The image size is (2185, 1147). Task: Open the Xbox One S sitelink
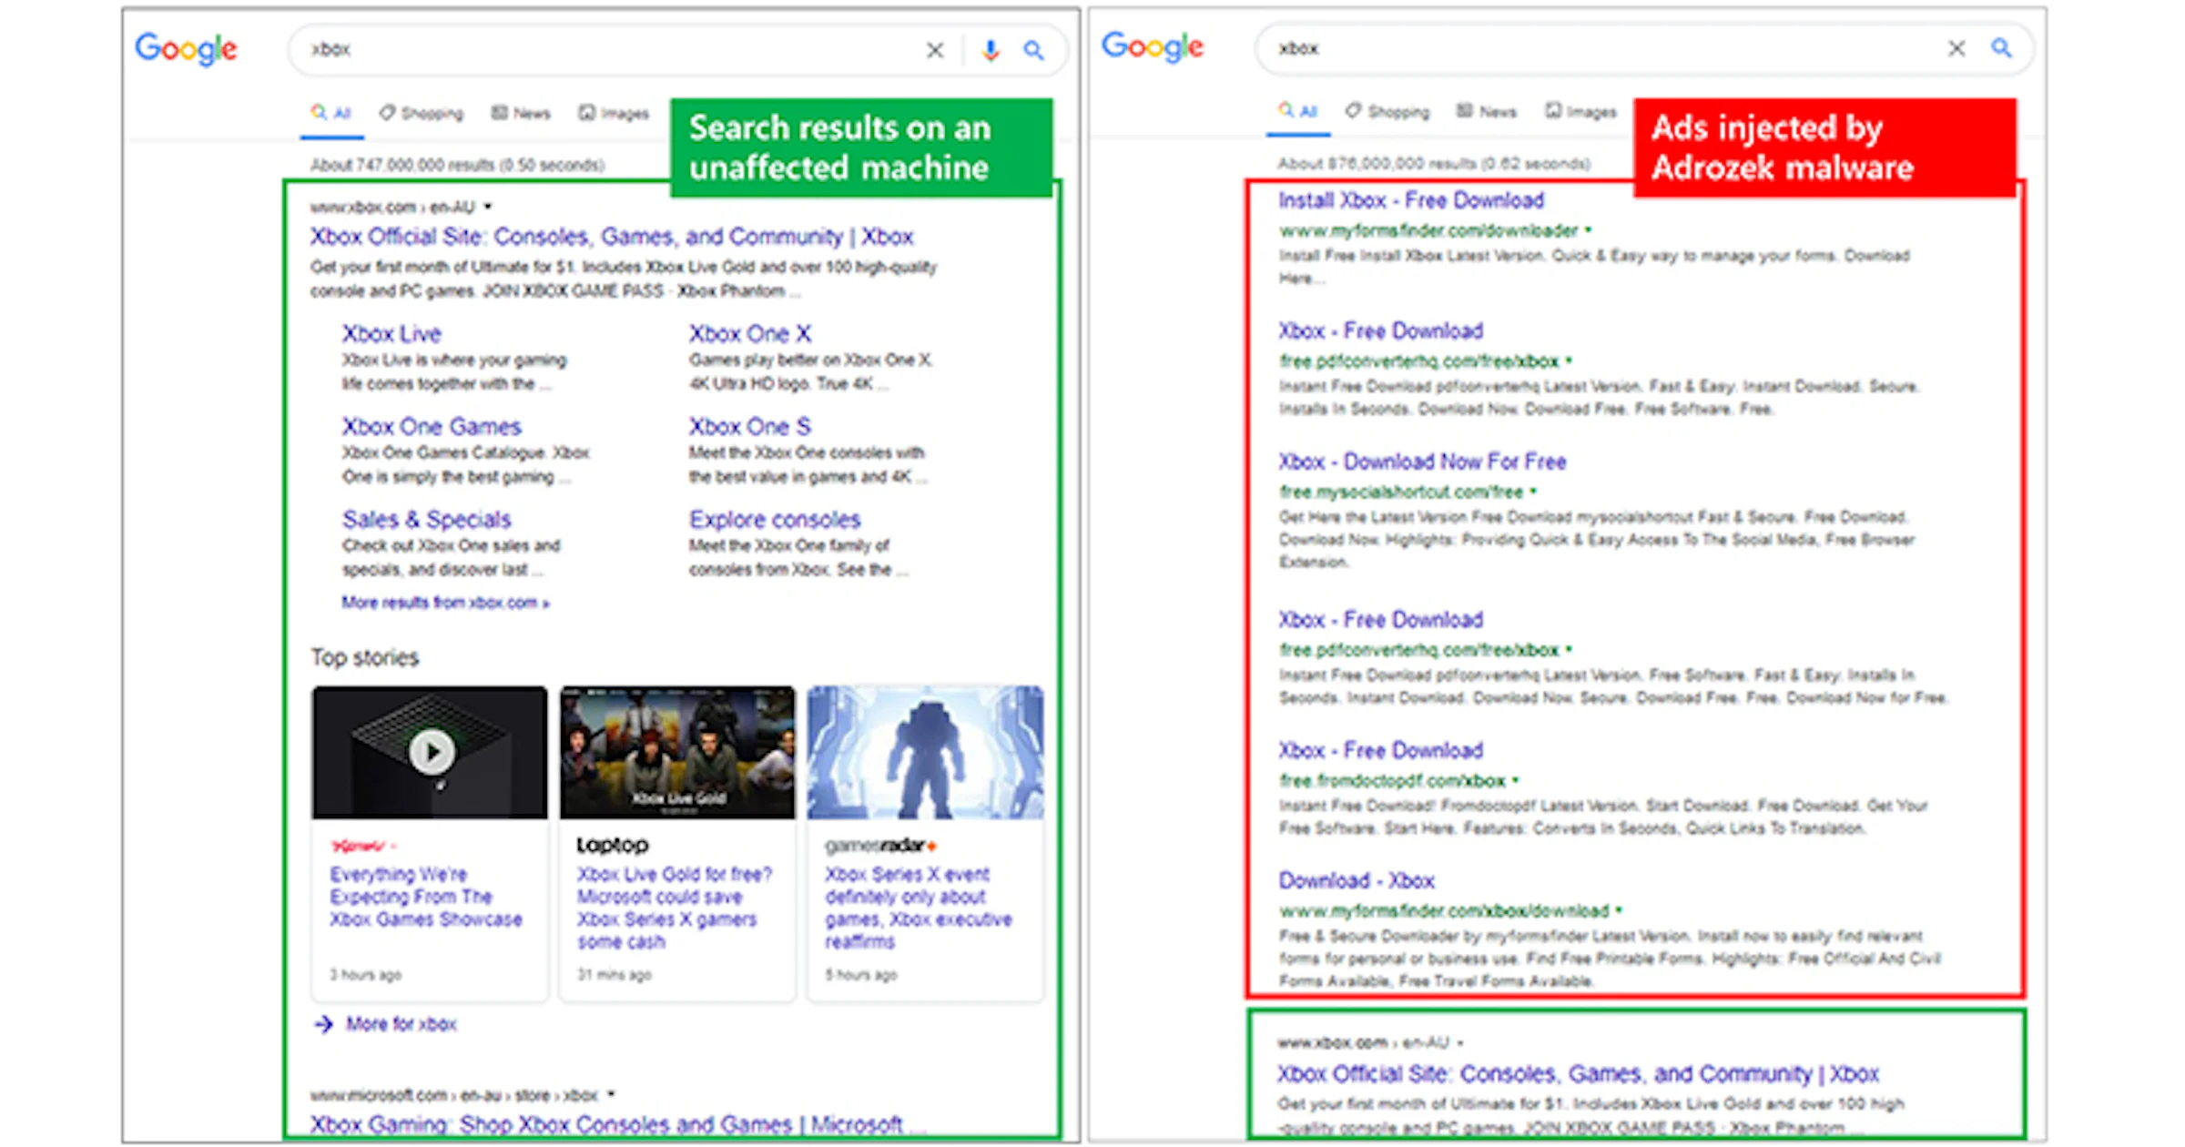750,427
